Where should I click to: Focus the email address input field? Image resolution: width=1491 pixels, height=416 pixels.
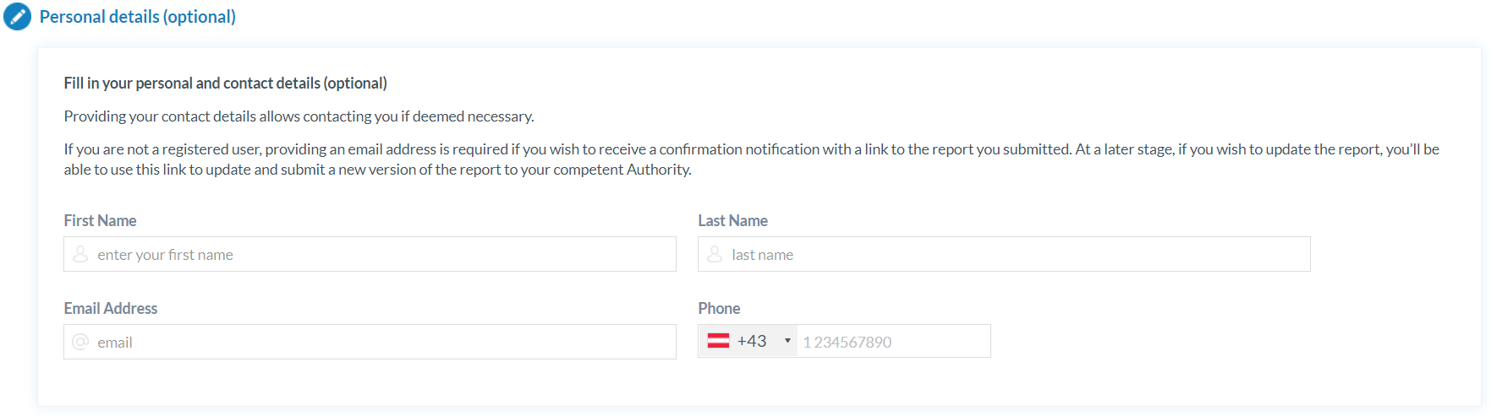pyautogui.click(x=381, y=342)
